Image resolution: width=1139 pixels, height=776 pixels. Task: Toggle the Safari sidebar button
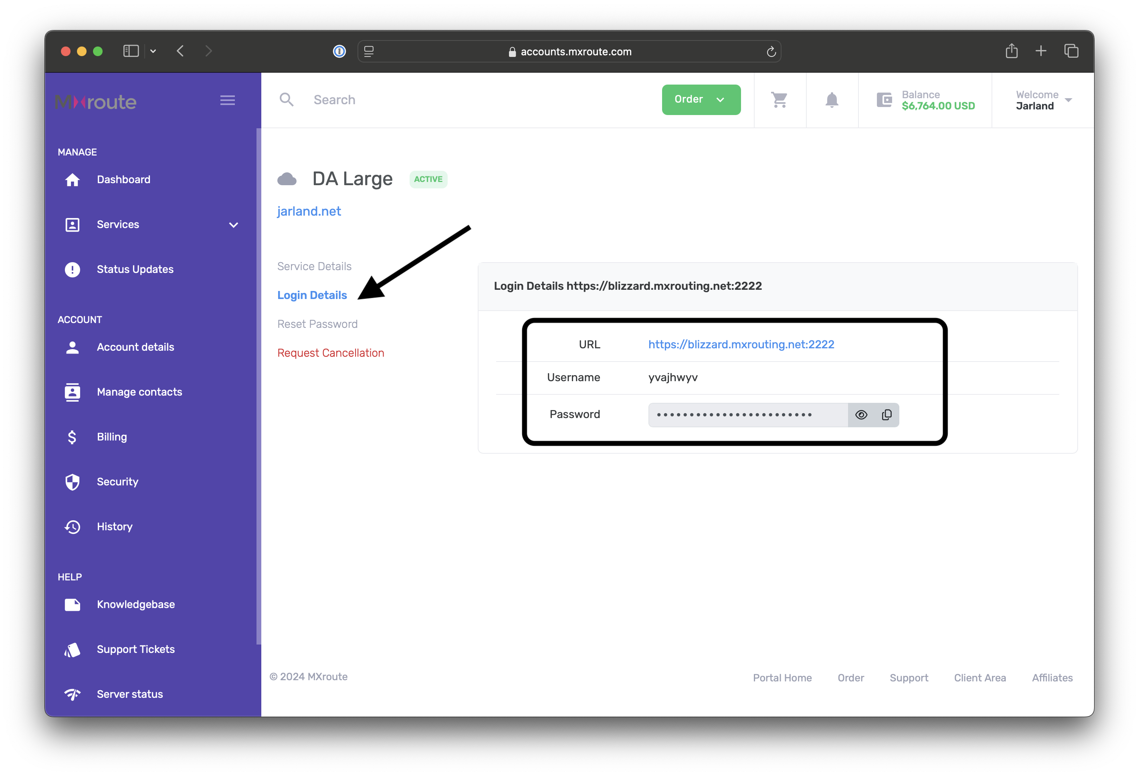pyautogui.click(x=131, y=51)
